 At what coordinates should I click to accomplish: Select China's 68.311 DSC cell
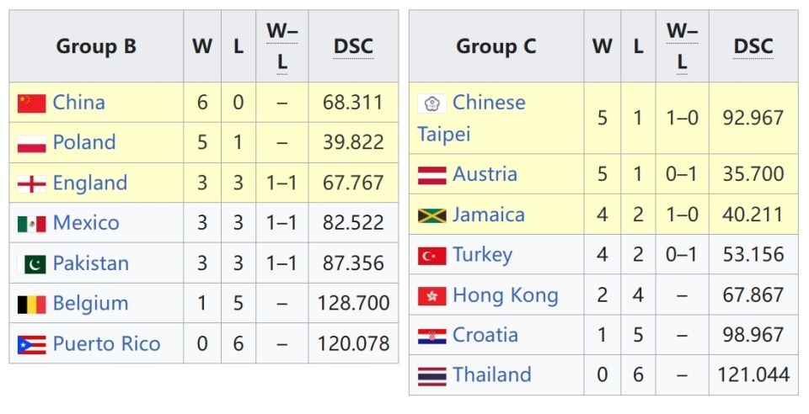(x=353, y=103)
